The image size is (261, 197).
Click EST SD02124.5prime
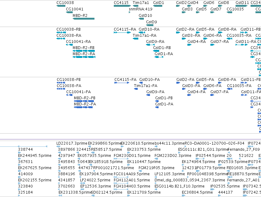click(x=107, y=192)
